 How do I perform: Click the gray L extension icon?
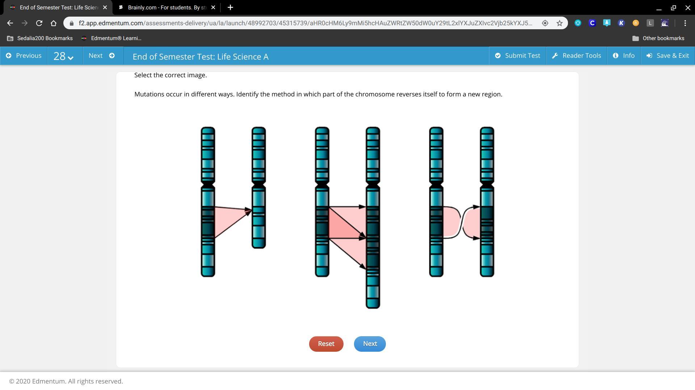pyautogui.click(x=650, y=23)
